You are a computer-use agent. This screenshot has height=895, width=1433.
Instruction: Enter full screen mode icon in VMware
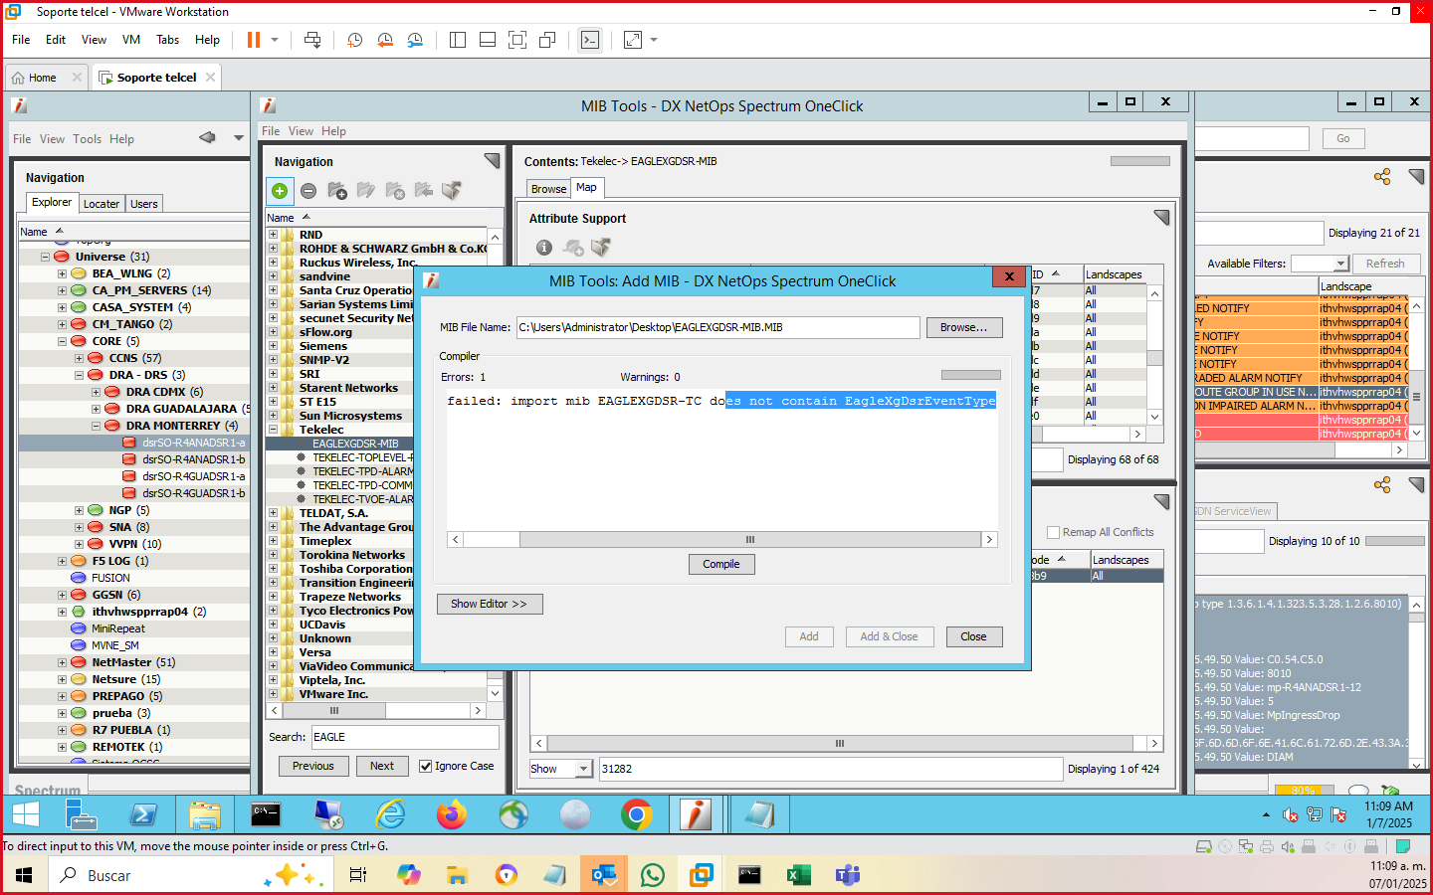(x=517, y=40)
